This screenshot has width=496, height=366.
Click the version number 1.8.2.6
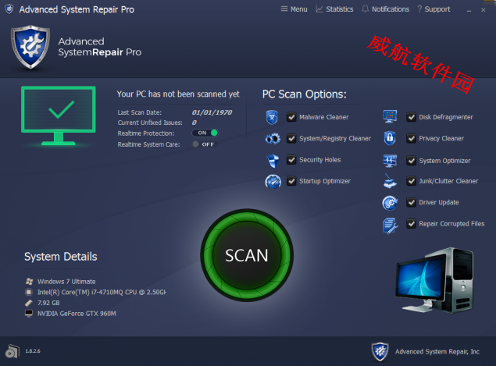33,351
